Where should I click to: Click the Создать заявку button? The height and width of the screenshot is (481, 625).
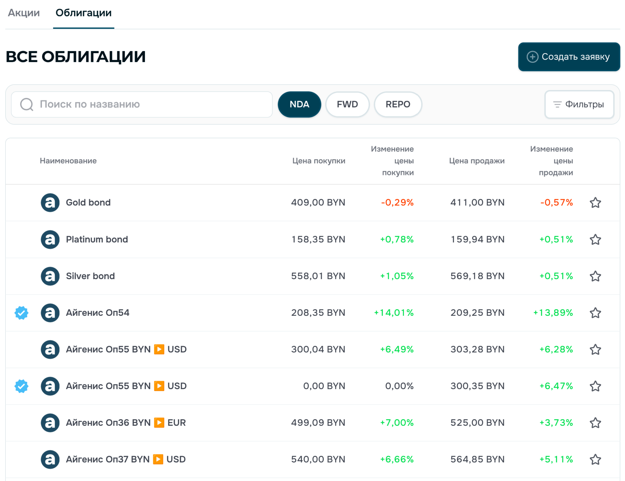point(569,57)
